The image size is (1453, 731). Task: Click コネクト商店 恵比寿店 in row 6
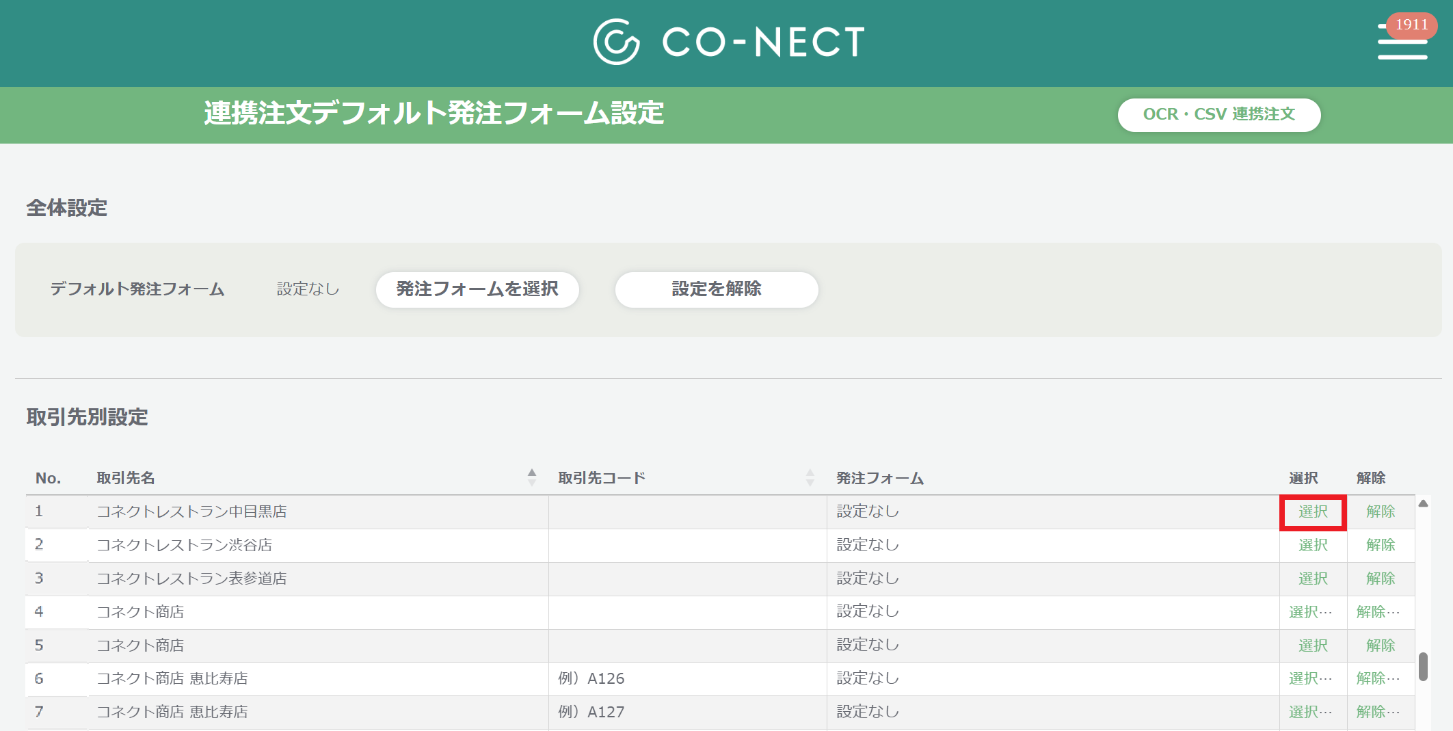[172, 678]
